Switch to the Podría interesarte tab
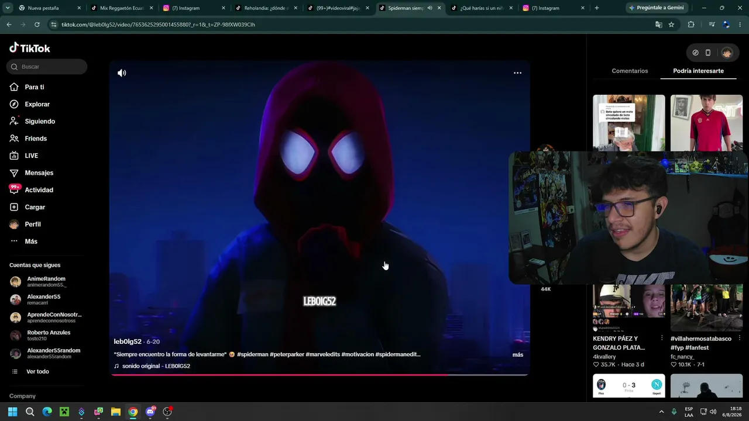Screen dimensions: 749x421 coord(698,71)
